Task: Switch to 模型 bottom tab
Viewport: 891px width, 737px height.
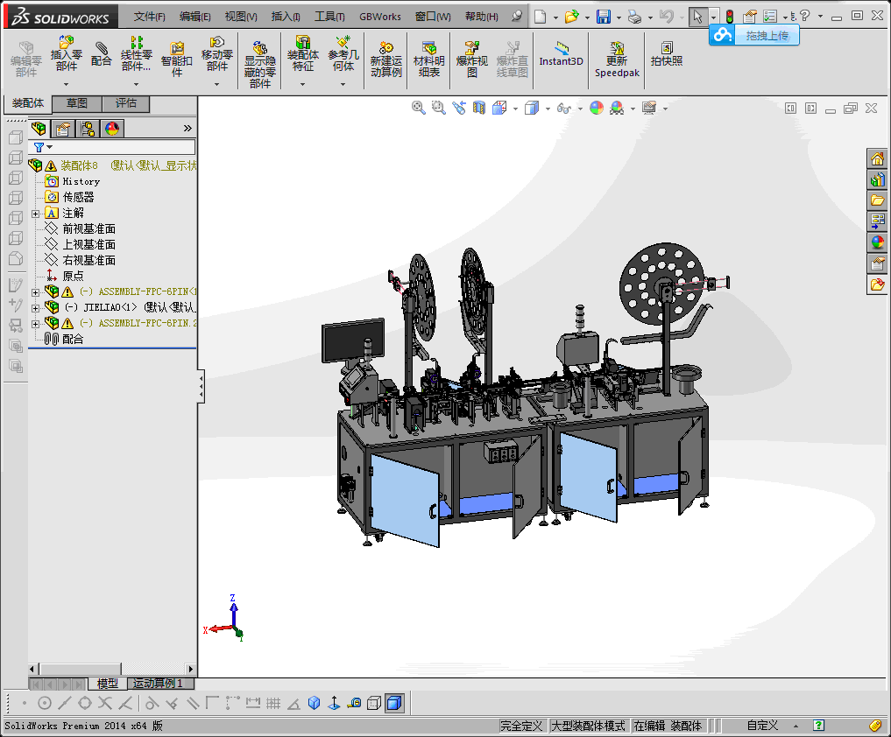Action: coord(108,684)
